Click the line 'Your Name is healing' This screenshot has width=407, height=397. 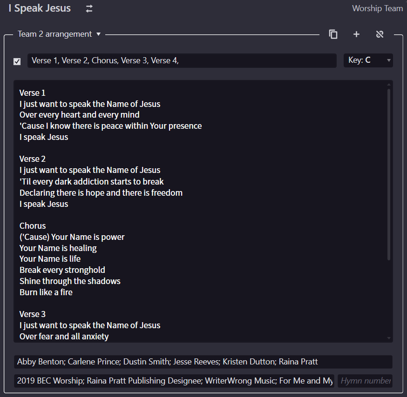[x=58, y=248]
